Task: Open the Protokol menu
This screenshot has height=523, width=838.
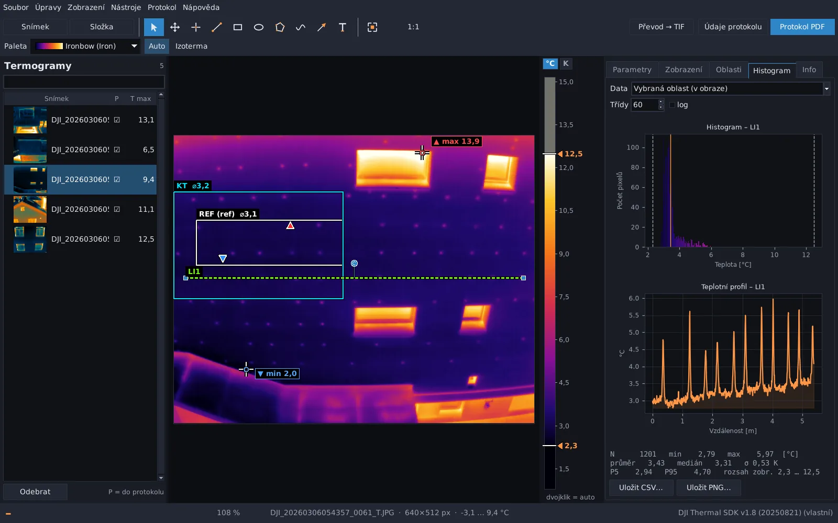Action: point(162,7)
